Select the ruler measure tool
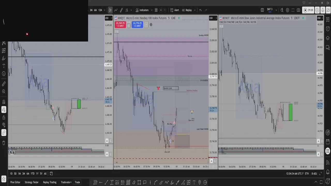 (x=4, y=84)
